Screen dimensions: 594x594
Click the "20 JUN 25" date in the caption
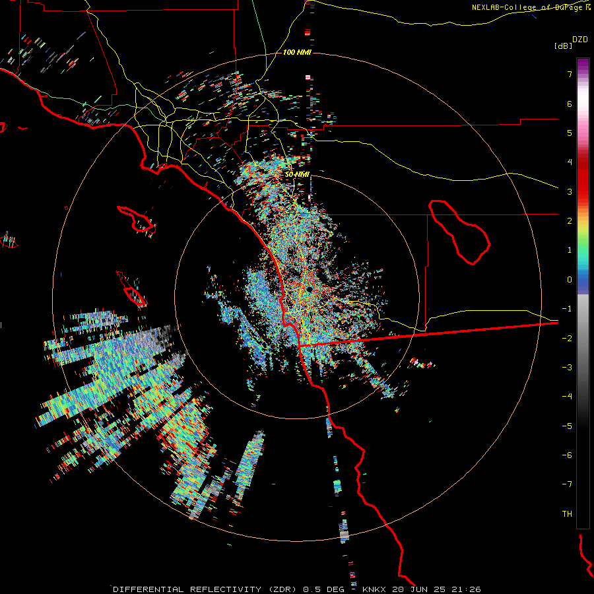(x=418, y=589)
